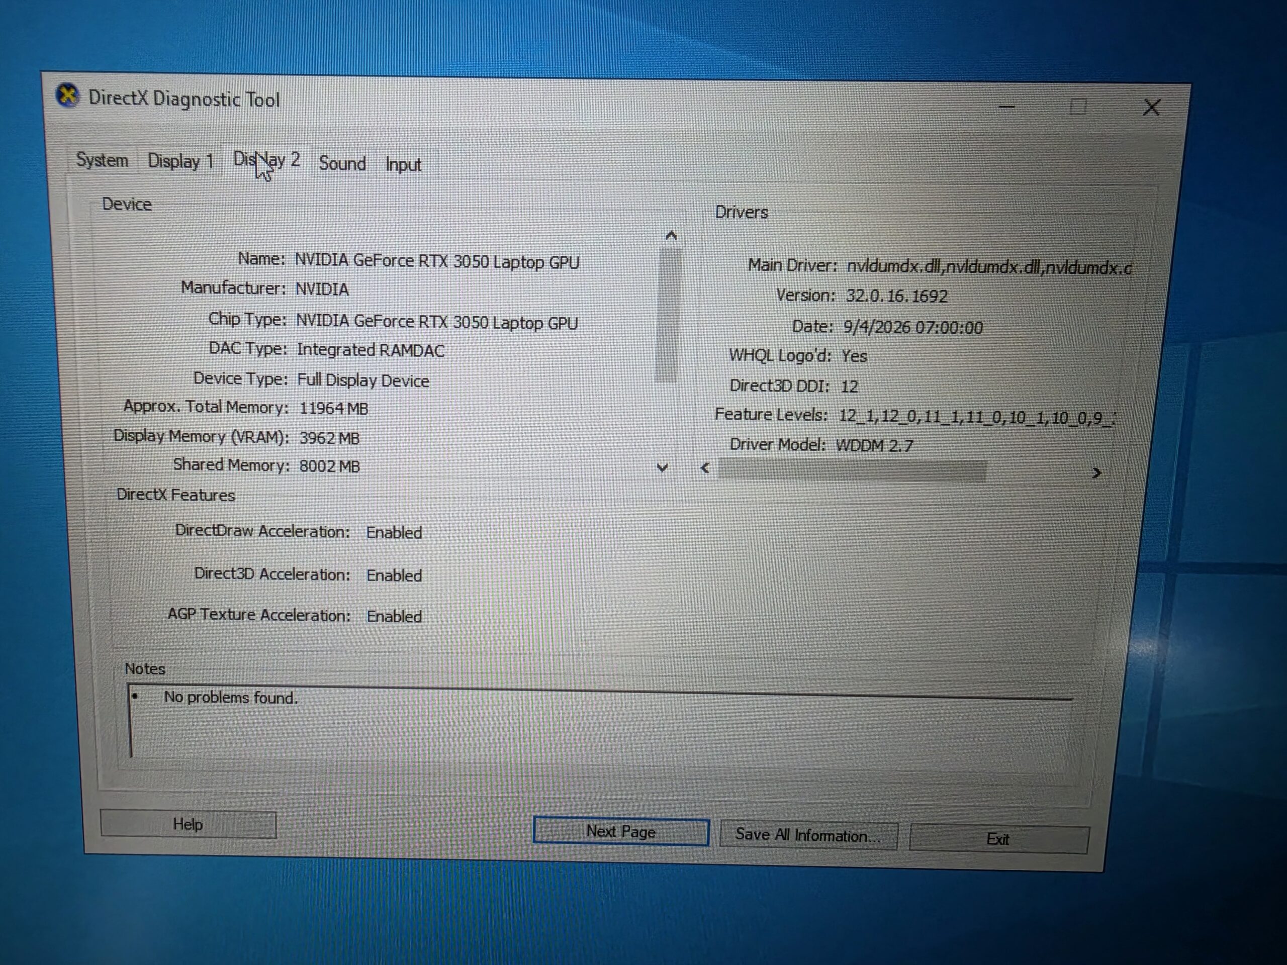The image size is (1287, 965).
Task: Close the DirectX Diagnostic Tool window
Action: tap(1151, 107)
